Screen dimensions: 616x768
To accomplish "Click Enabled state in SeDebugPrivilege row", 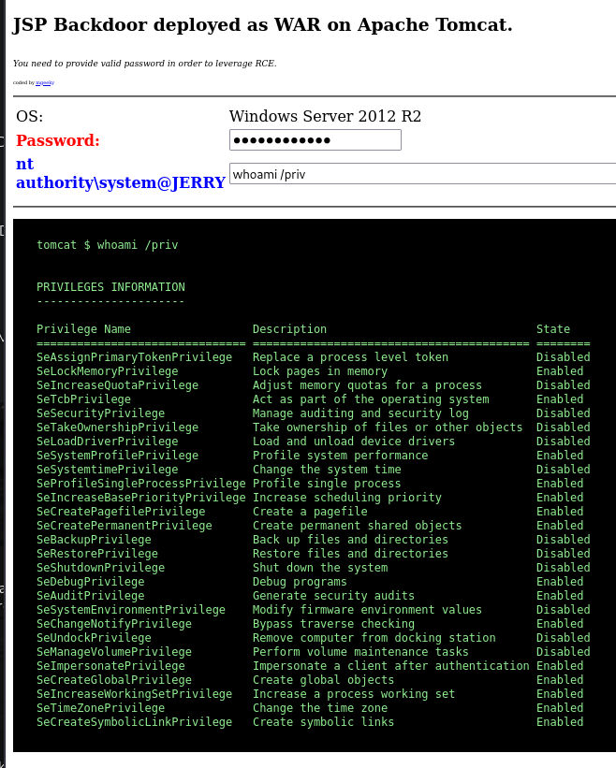I will coord(560,582).
